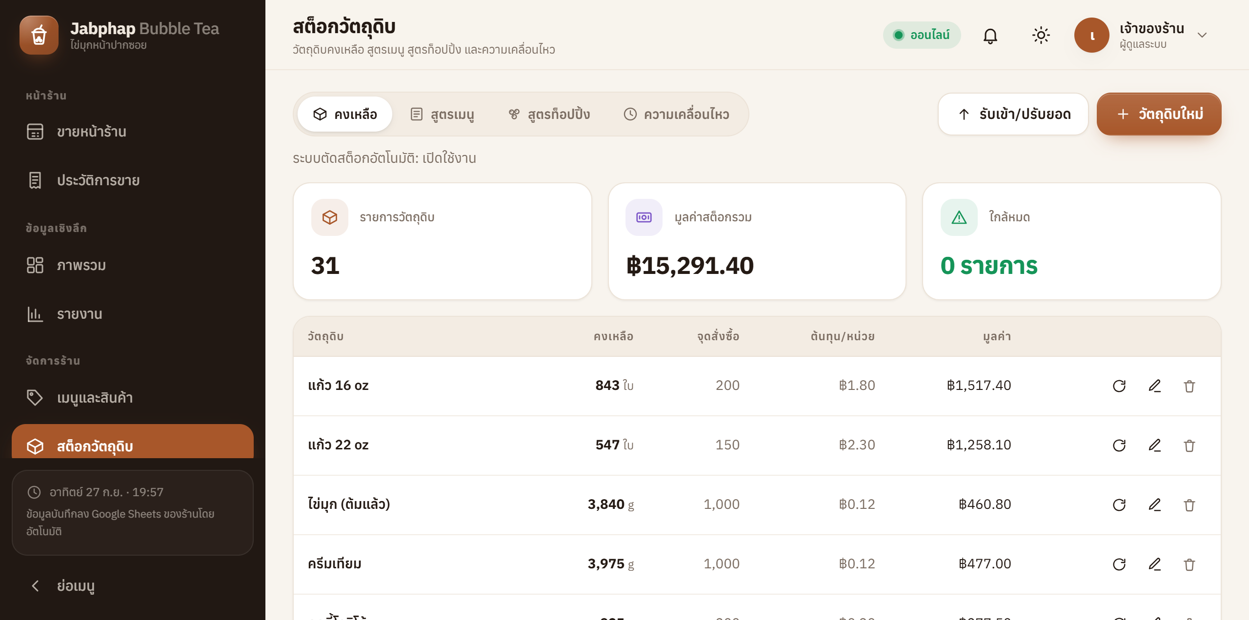Click the วัตถุดิบใหม่ button
The image size is (1249, 620).
click(1159, 114)
